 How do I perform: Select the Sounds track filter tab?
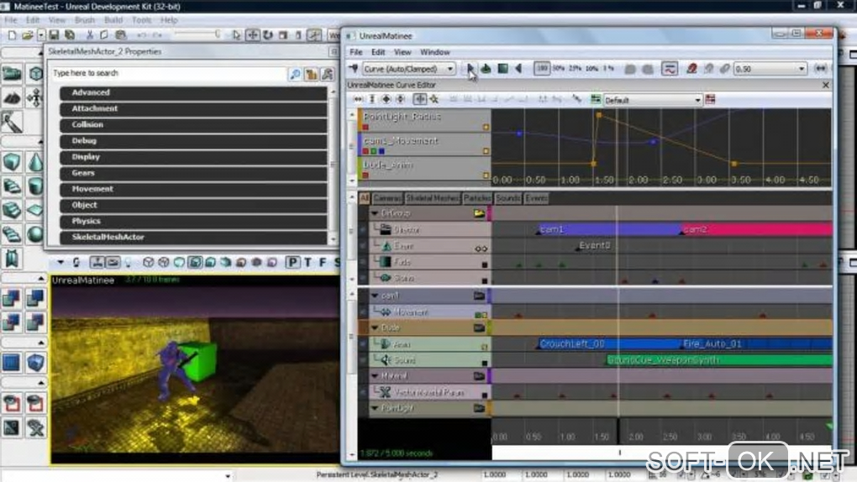[x=507, y=198]
